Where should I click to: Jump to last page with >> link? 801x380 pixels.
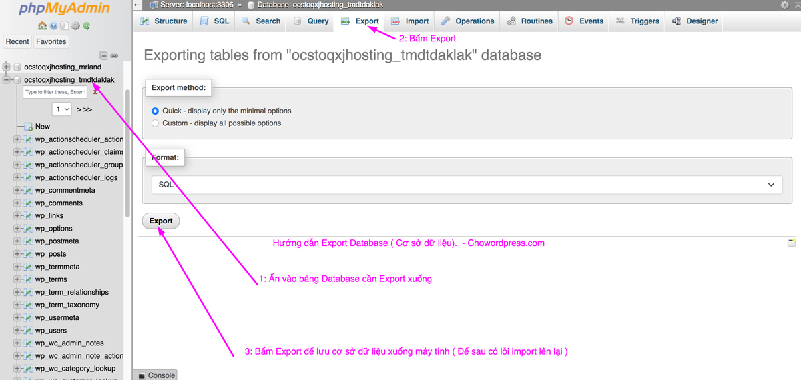click(x=87, y=109)
